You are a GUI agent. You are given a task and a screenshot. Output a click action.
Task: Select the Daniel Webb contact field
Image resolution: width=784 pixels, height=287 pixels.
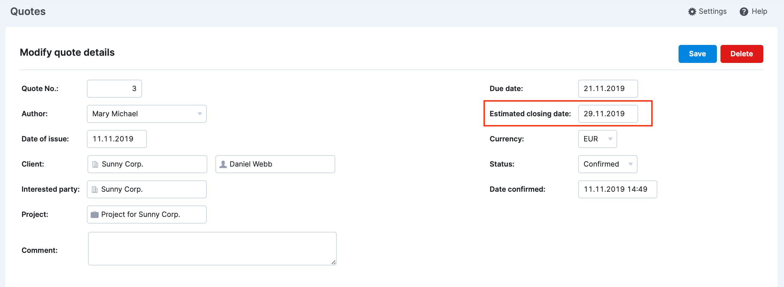(x=275, y=164)
